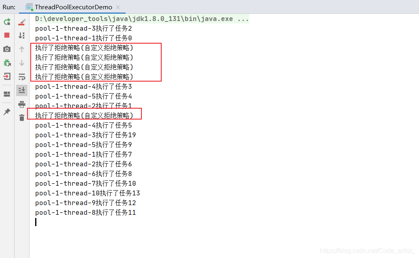The width and height of the screenshot is (419, 258).
Task: Click the line 'pool-1-thread-2执行了任务6'
Action: [83, 164]
